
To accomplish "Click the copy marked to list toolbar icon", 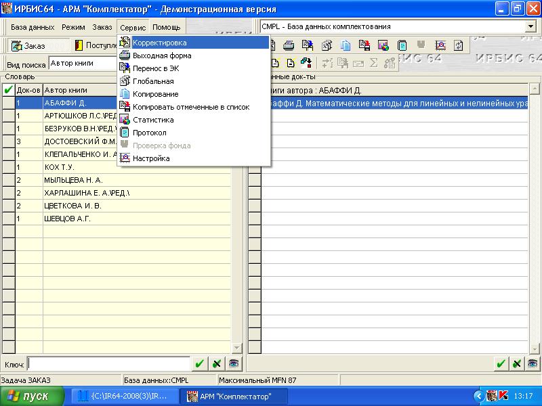I will tap(364, 45).
